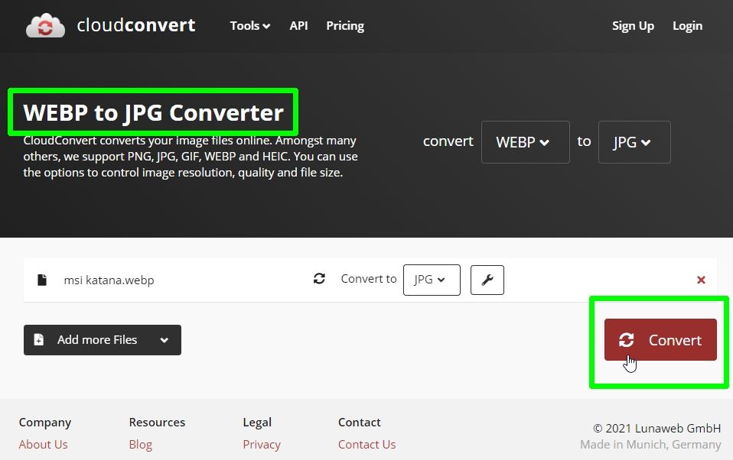The image size is (733, 460).
Task: Remove msi katana.webp with the red X
Action: click(x=701, y=280)
